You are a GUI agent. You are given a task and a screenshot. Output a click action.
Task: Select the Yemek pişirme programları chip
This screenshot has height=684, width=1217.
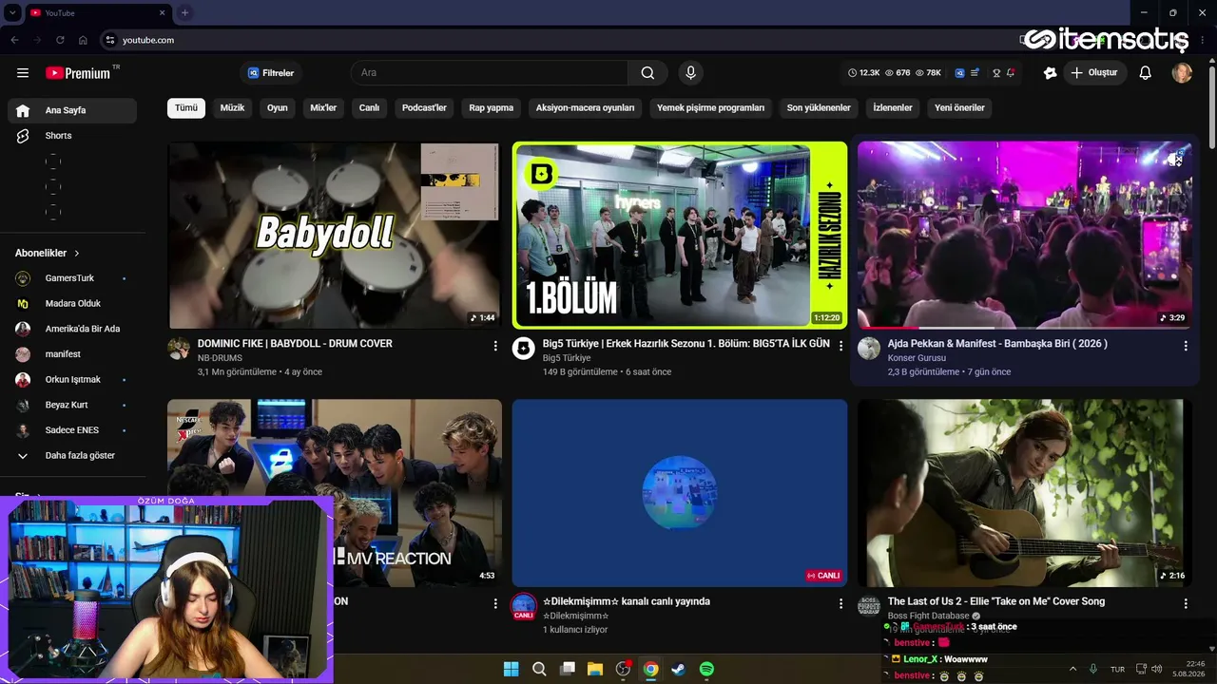(710, 108)
